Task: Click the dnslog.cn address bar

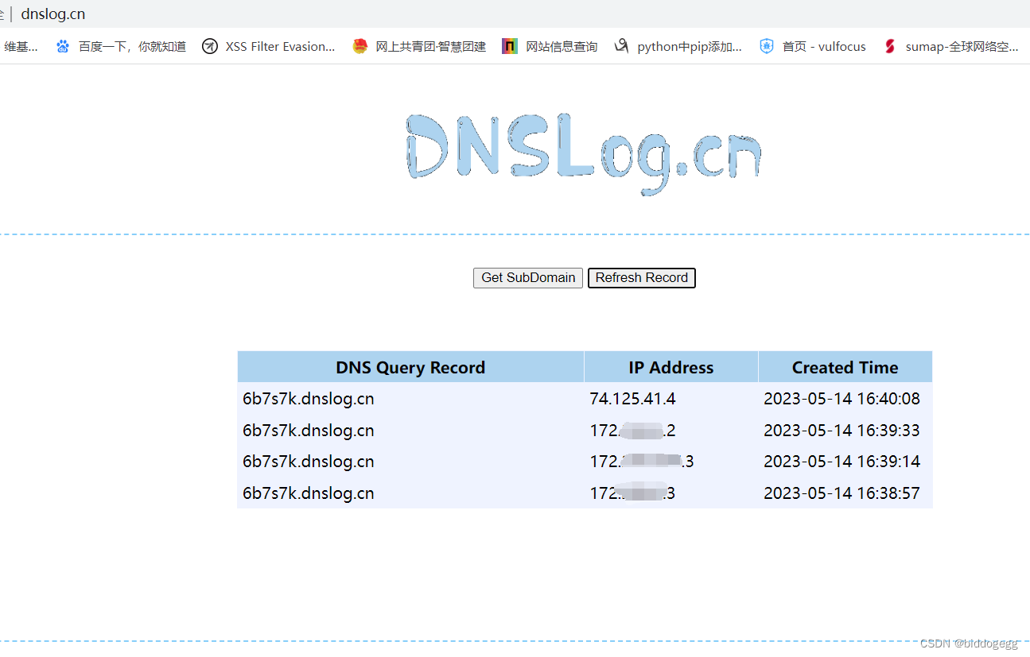Action: coord(53,14)
